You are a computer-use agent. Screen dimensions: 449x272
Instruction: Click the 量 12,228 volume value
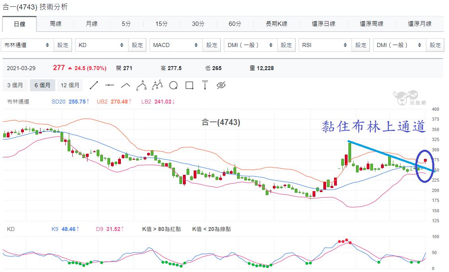pyautogui.click(x=262, y=68)
